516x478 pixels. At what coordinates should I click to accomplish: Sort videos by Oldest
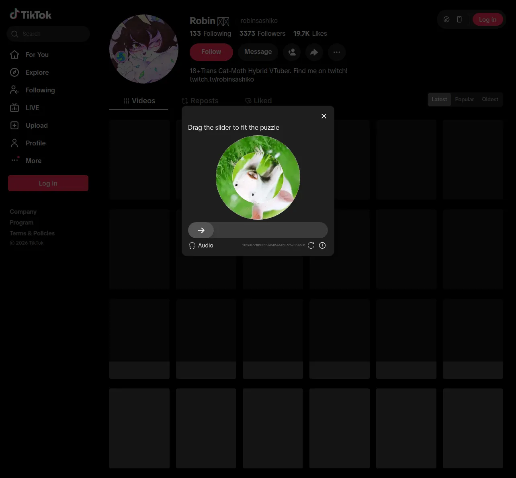[x=490, y=100]
